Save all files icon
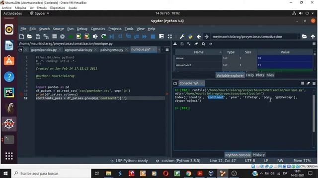 (x=46, y=37)
